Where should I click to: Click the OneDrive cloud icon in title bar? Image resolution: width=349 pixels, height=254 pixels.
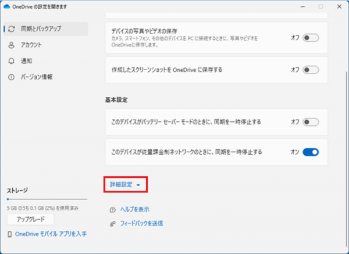(x=8, y=6)
